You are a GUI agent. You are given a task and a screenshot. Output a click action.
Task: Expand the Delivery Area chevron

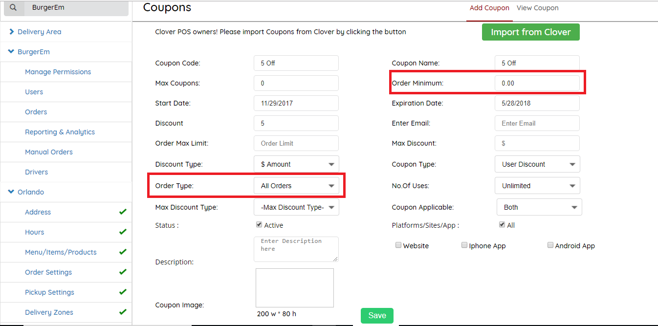(12, 32)
